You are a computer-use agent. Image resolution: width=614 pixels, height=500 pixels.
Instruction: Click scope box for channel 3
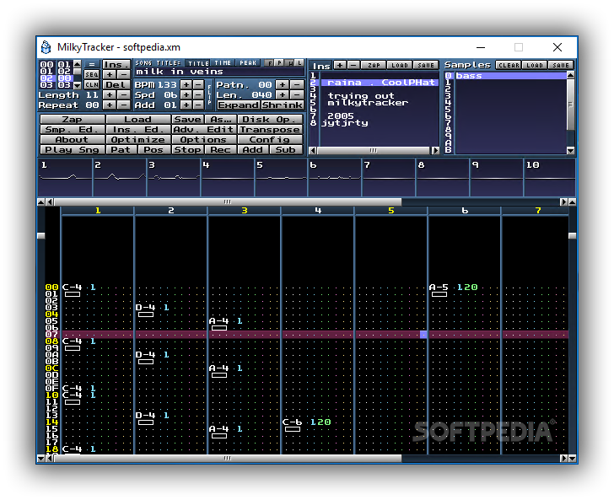(174, 177)
